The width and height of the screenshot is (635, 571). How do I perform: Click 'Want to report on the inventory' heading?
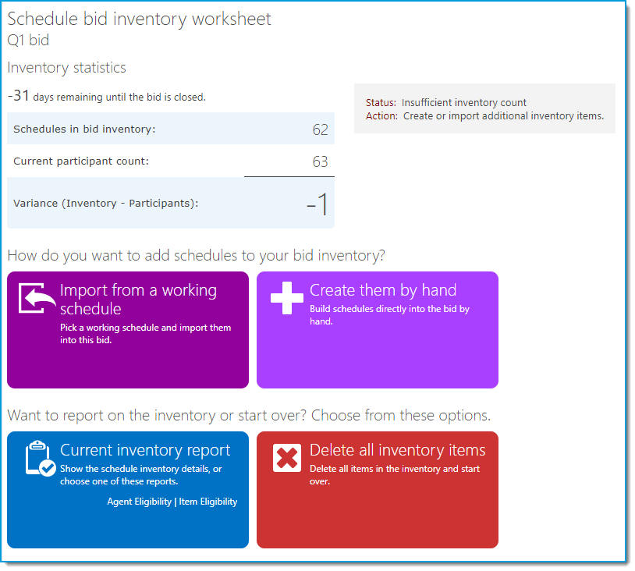click(x=250, y=416)
